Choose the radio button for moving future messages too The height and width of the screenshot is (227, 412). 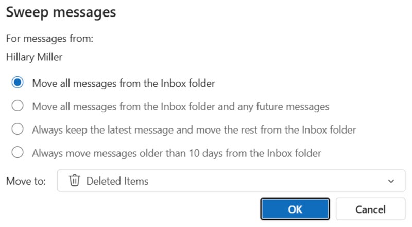(x=18, y=106)
